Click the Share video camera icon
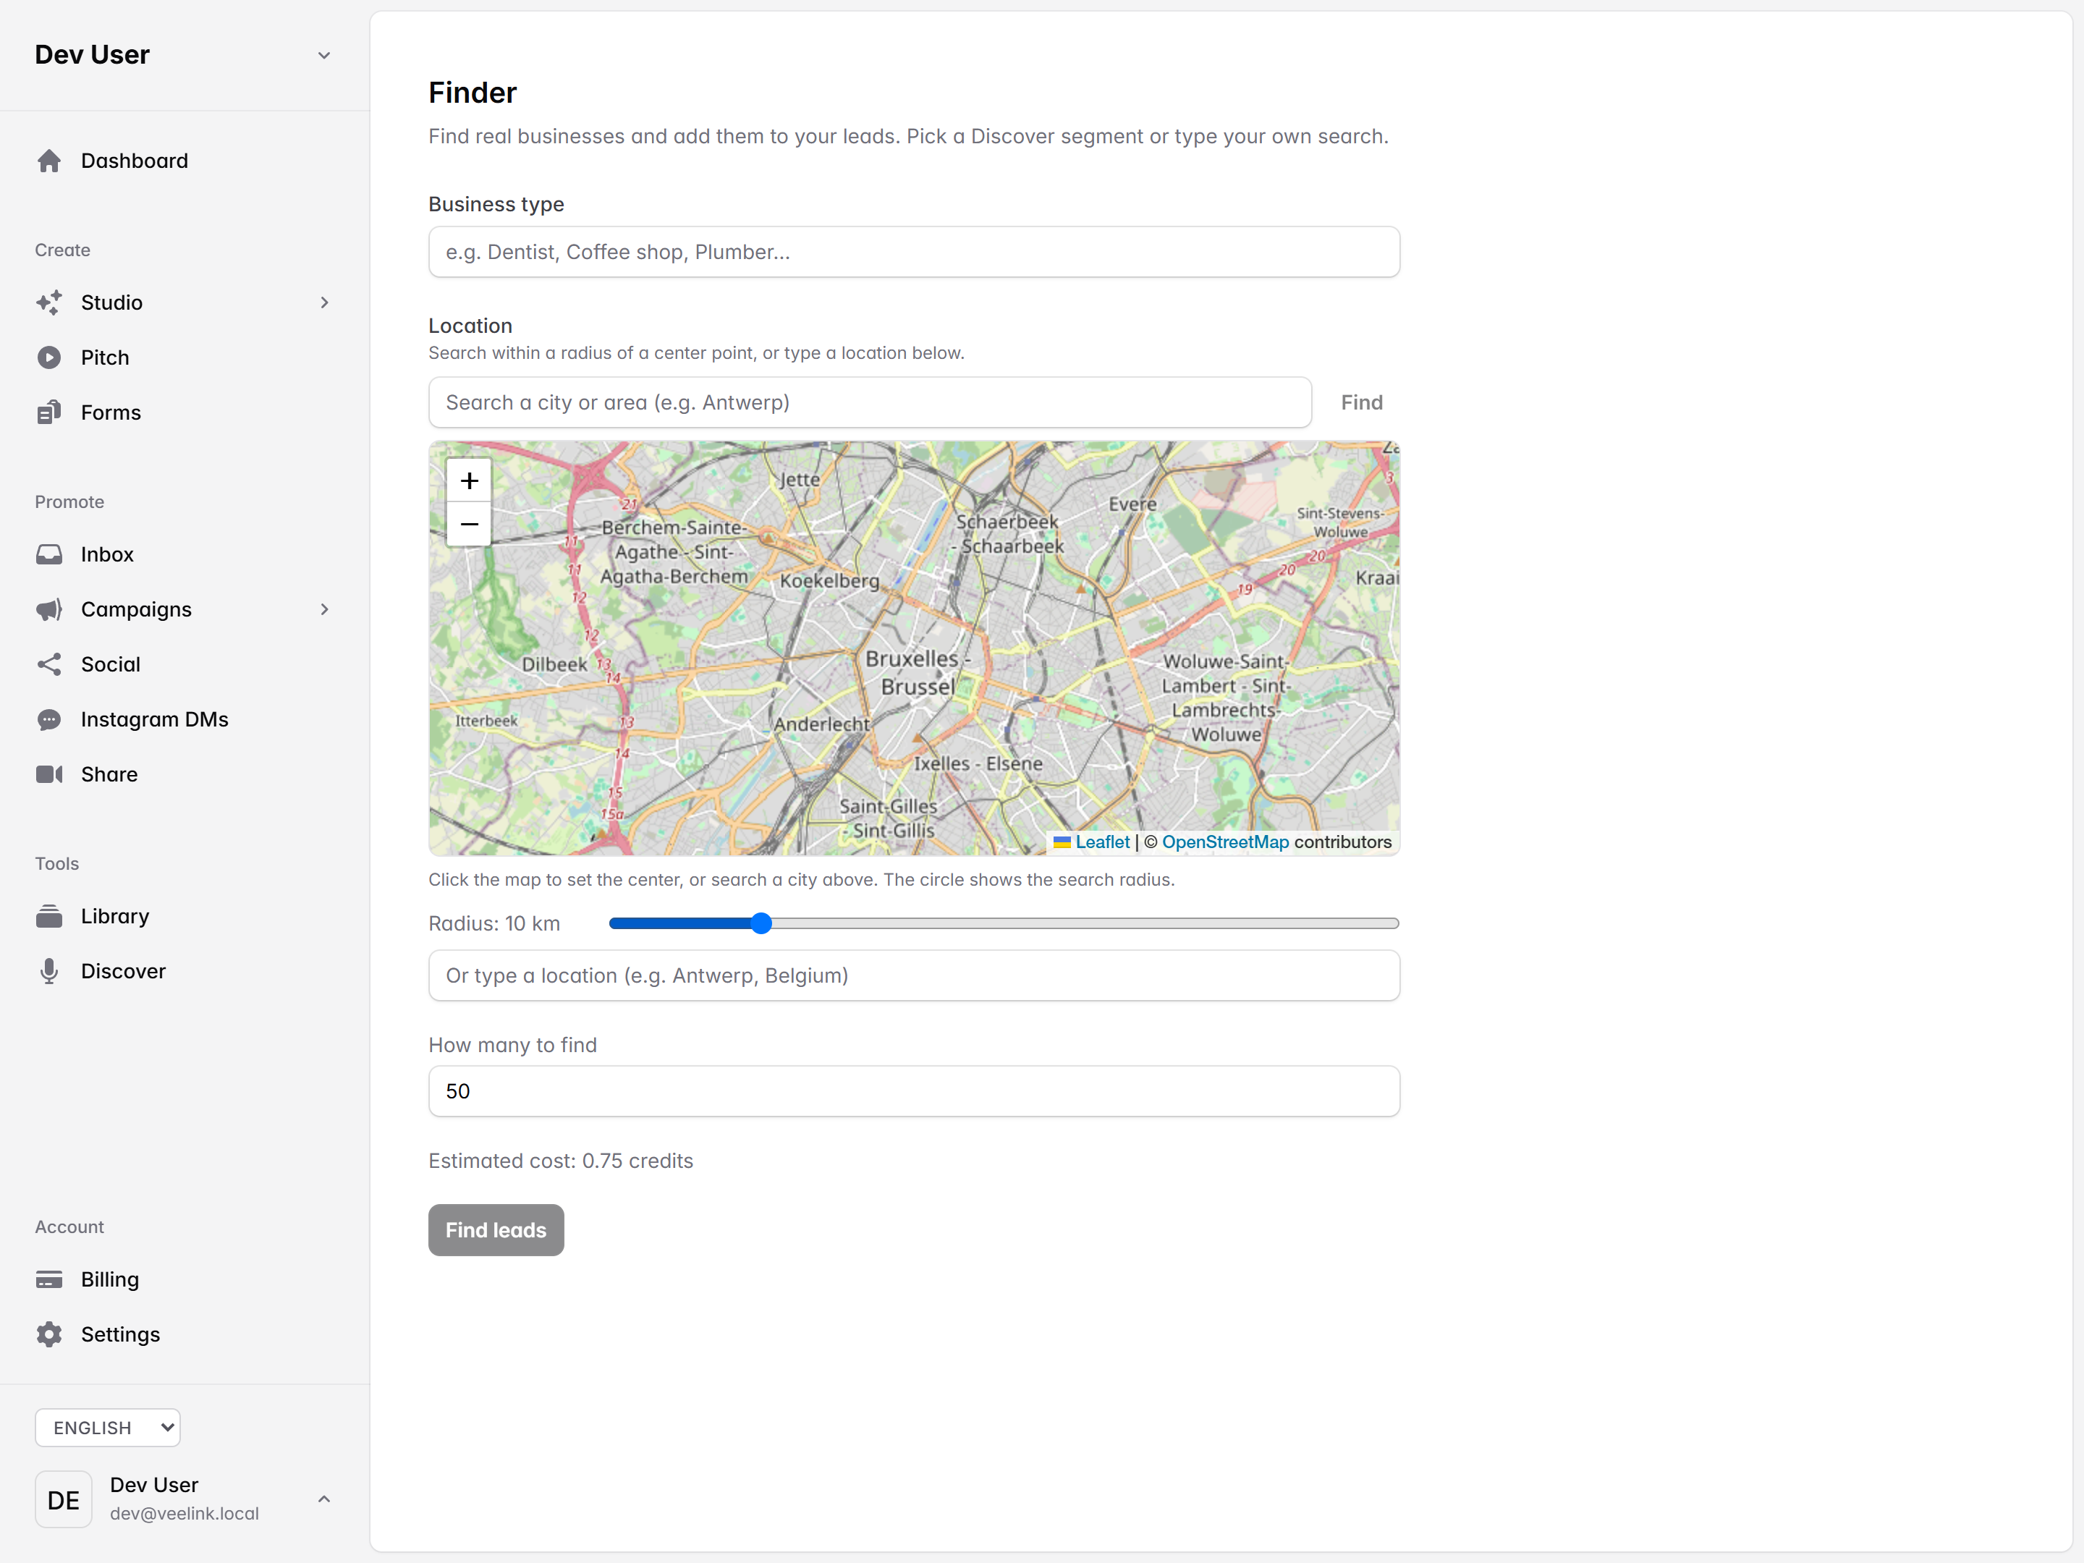2084x1563 pixels. 49,774
